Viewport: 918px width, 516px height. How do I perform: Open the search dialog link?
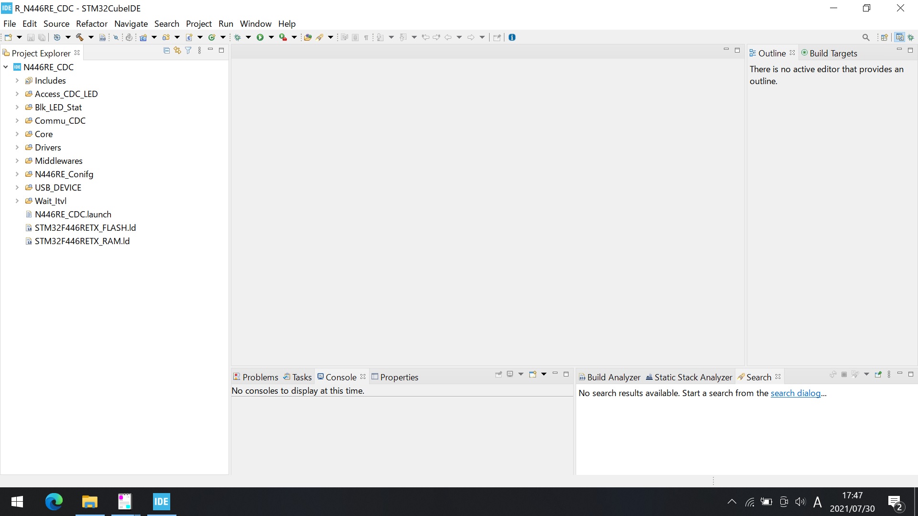pos(796,393)
